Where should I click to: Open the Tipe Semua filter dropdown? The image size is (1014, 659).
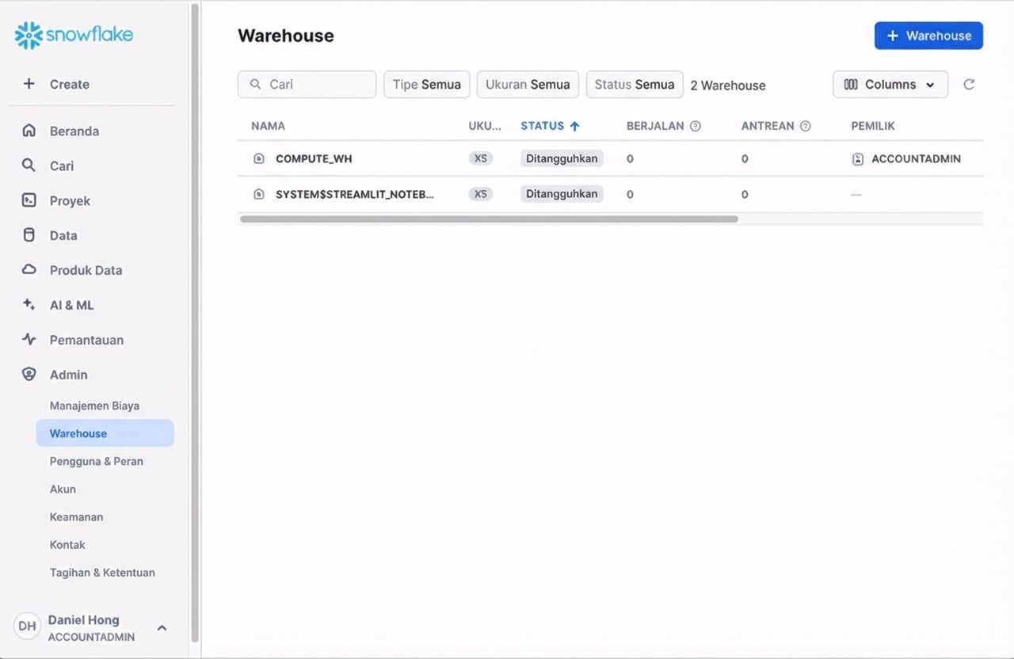pos(427,85)
